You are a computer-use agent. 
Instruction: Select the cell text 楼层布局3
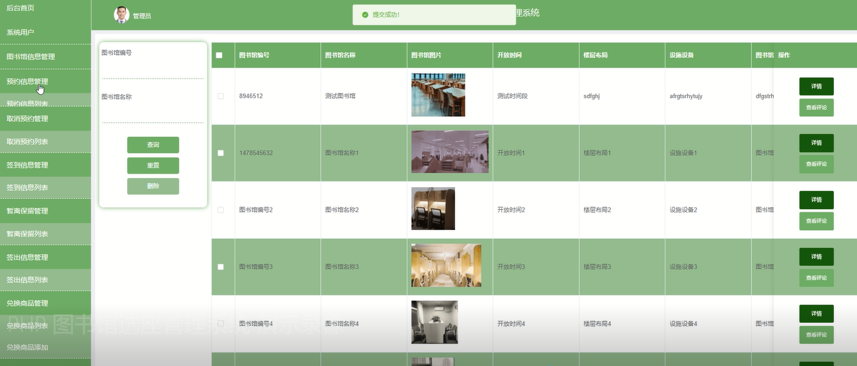[597, 267]
